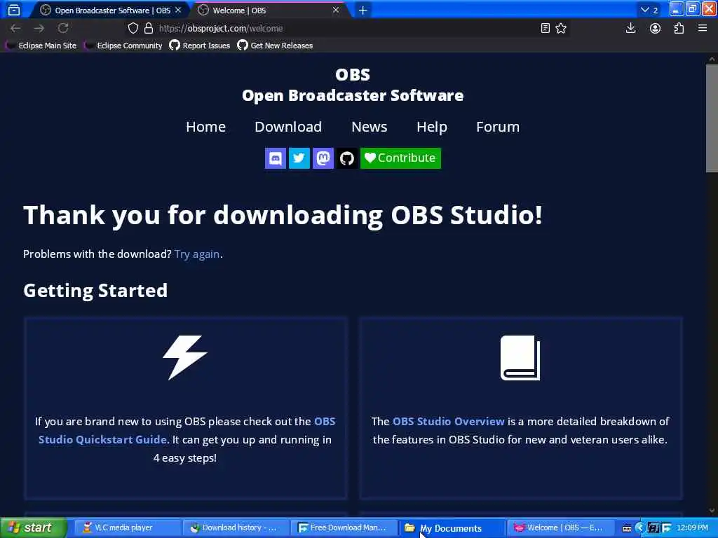Open Eclipse Main Site bookmark
718x538 pixels.
coord(41,46)
